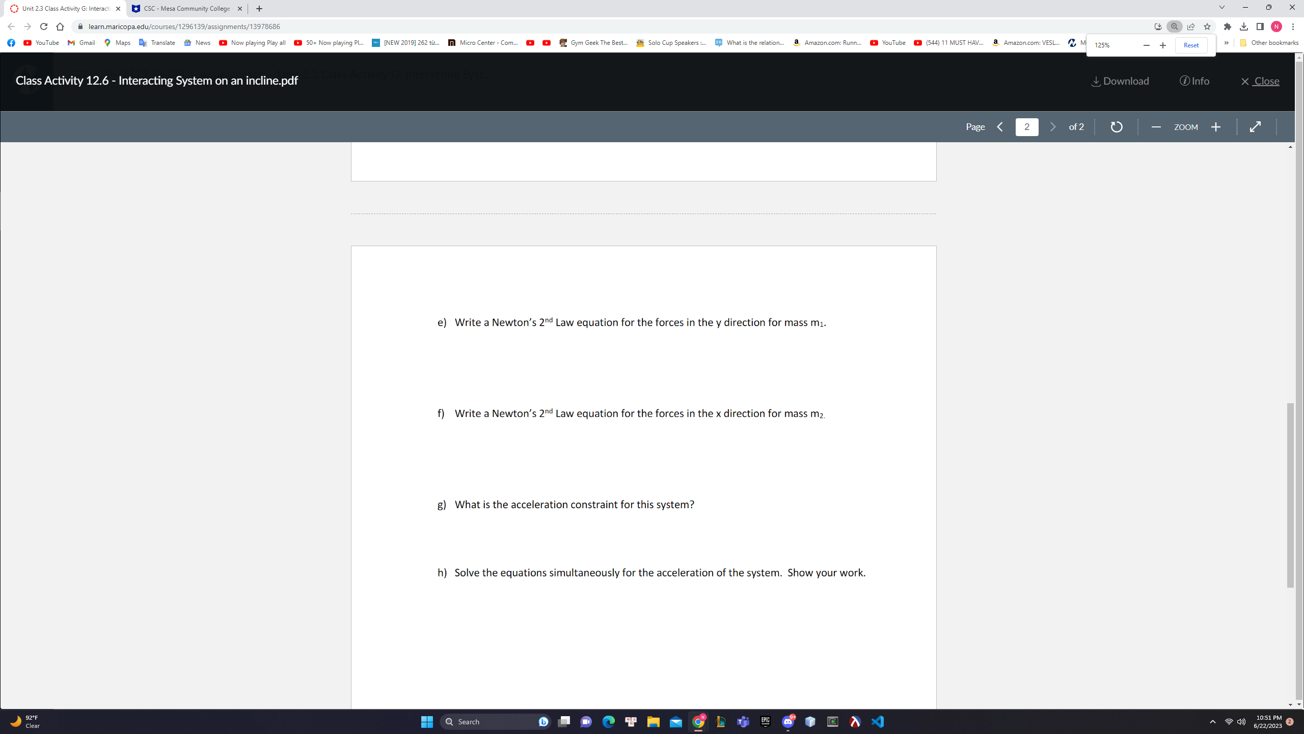The width and height of the screenshot is (1304, 734).
Task: Enter fullscreen PDF view
Action: click(x=1256, y=127)
